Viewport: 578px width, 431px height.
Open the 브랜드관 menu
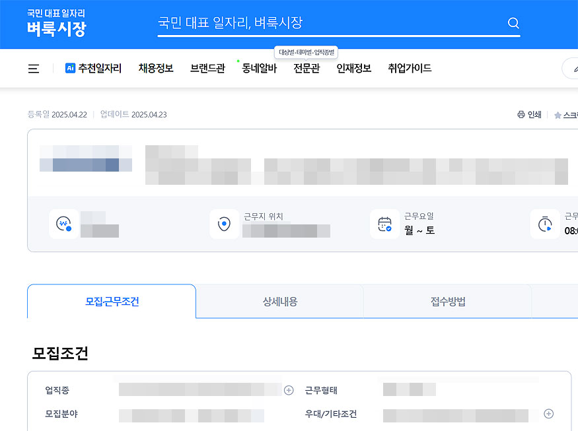click(x=207, y=68)
